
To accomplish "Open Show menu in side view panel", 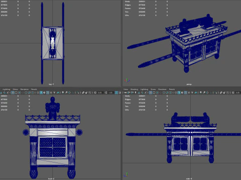I will 153,89.
